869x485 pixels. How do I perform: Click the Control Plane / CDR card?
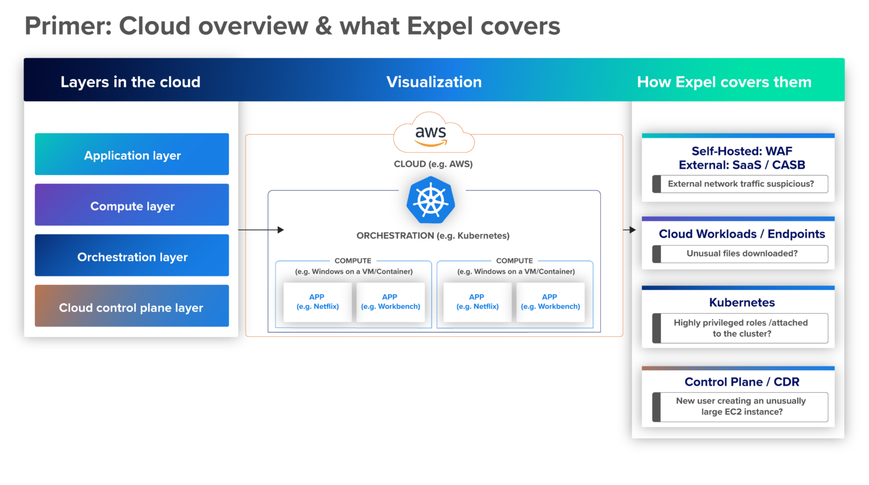click(x=738, y=396)
